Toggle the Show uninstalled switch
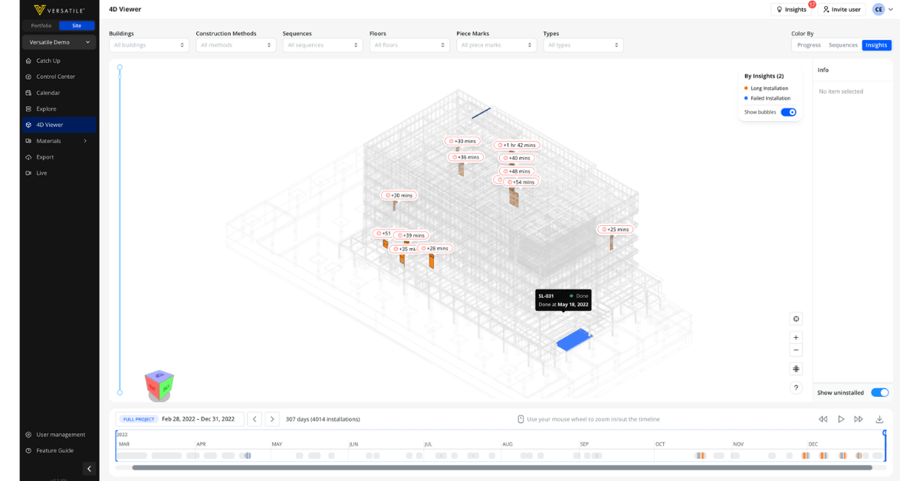 [879, 393]
